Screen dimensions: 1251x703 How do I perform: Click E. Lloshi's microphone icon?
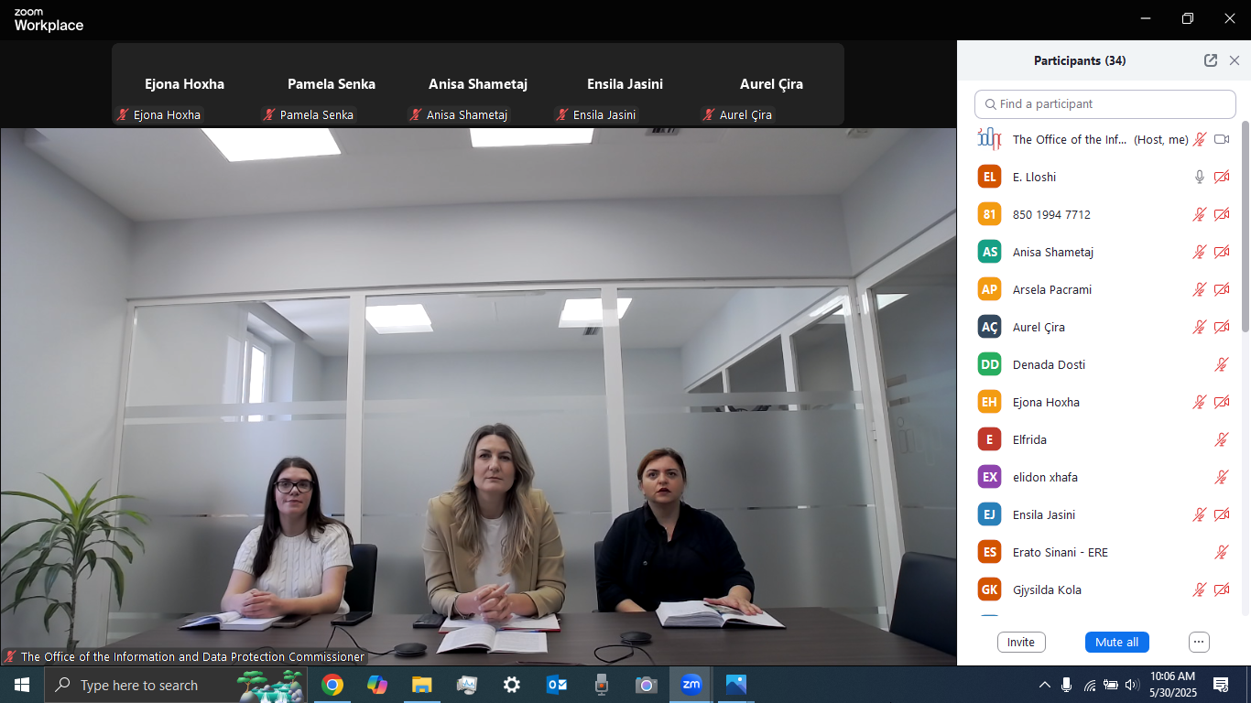(1199, 177)
